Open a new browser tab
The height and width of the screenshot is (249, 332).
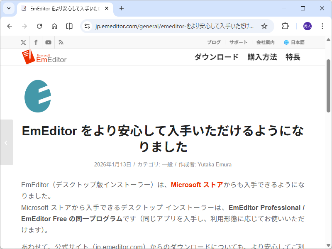tap(122, 8)
